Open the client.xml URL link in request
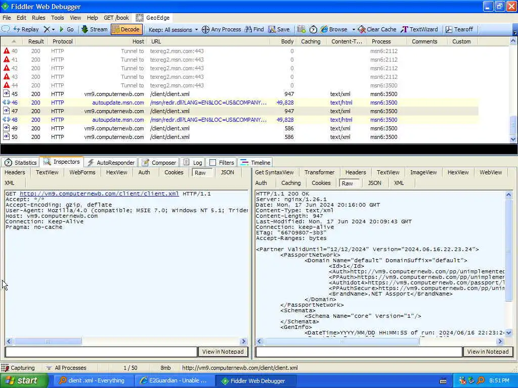 [x=99, y=193]
